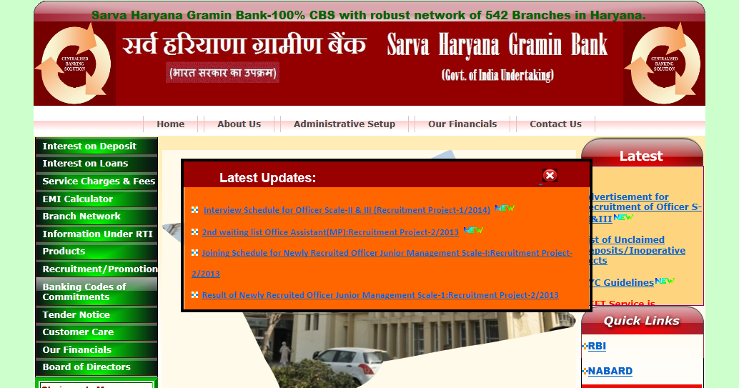Click the Quick Links panel header
This screenshot has height=388, width=739.
[642, 321]
